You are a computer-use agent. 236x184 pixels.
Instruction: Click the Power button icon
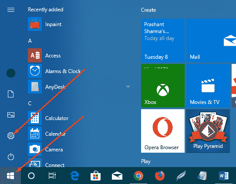11,157
